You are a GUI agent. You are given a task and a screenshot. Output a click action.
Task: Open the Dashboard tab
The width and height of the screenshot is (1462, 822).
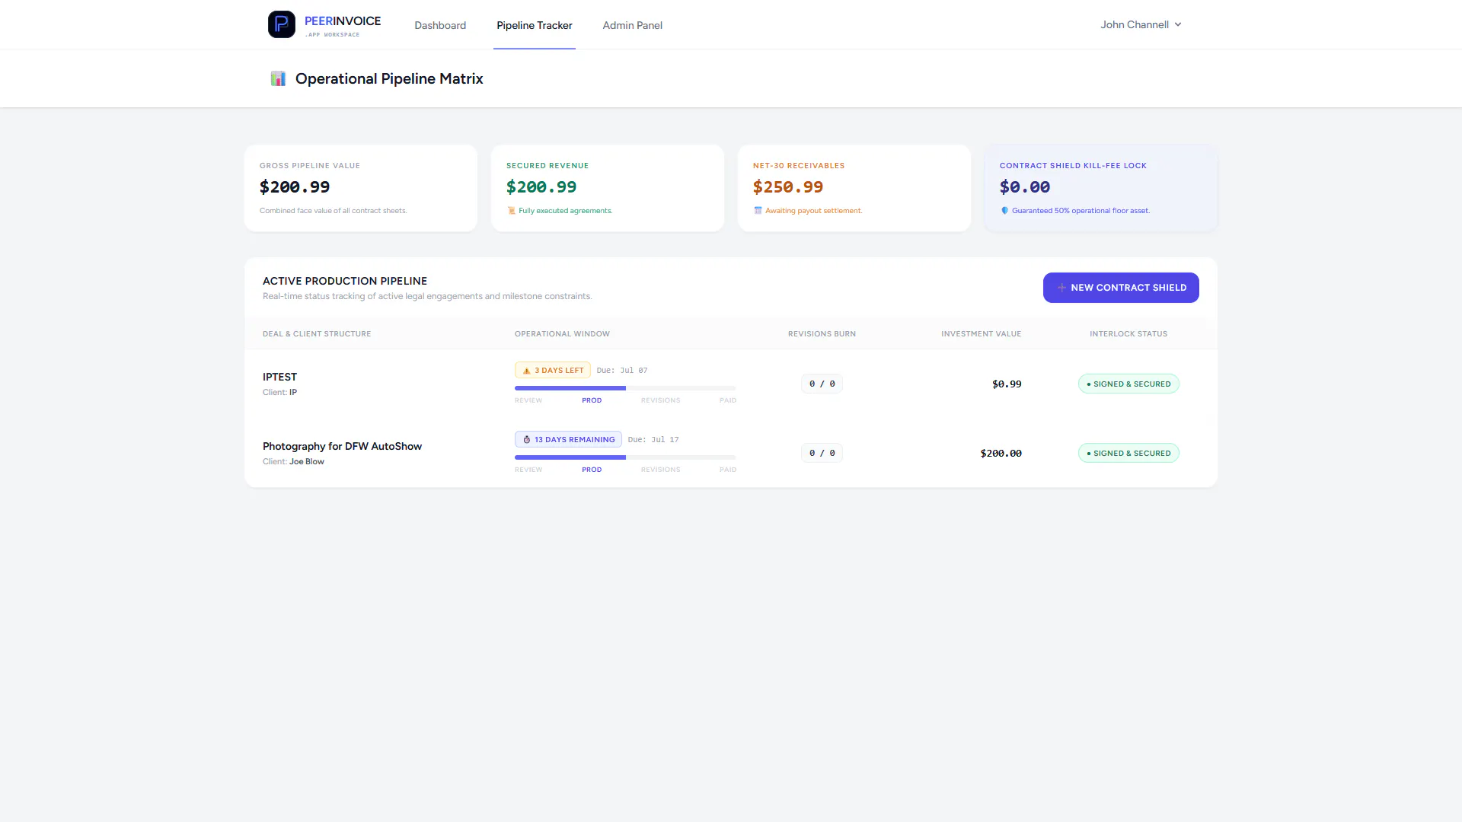coord(440,25)
